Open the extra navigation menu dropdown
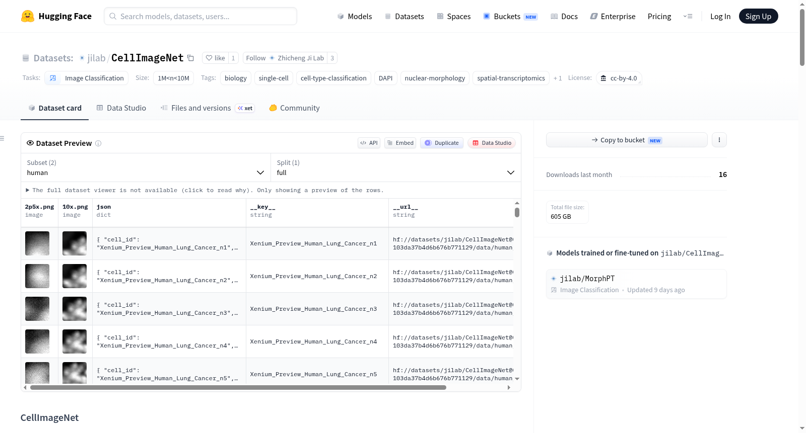The height and width of the screenshot is (433, 806). tap(688, 16)
